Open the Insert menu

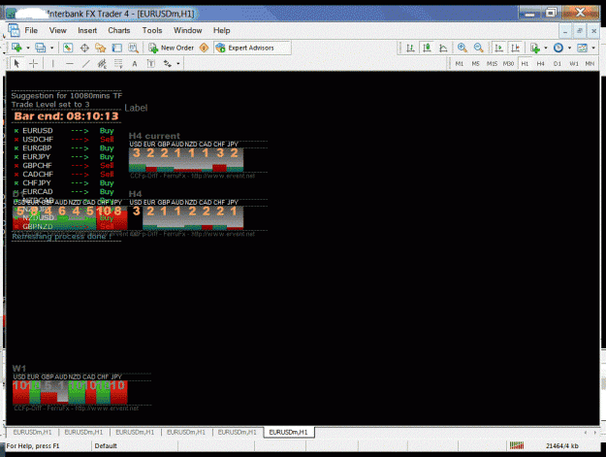(87, 30)
